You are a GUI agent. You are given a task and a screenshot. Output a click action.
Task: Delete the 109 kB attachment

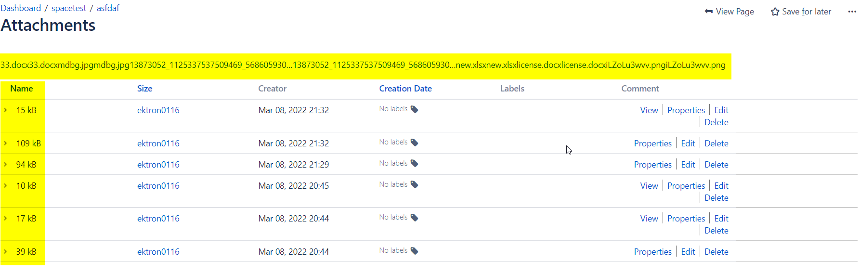point(717,143)
